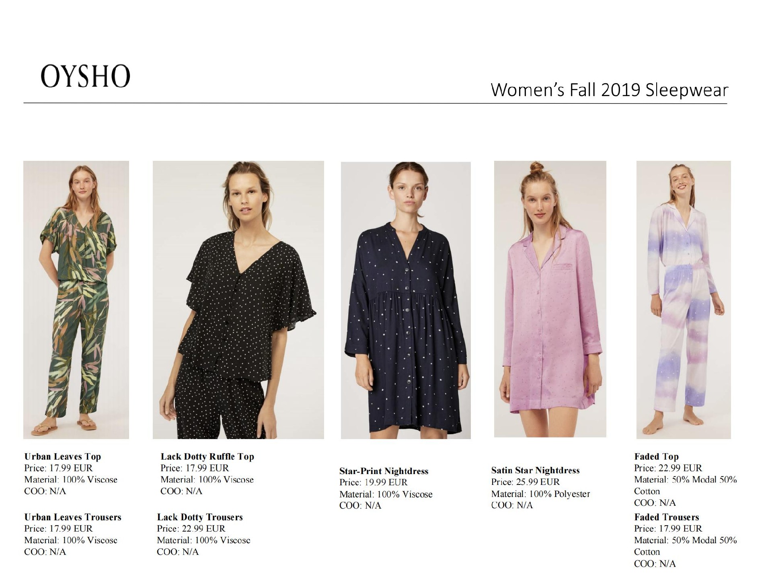Click the Lack Dotty Ruffle Top heading
The image size is (772, 579).
pos(207,456)
